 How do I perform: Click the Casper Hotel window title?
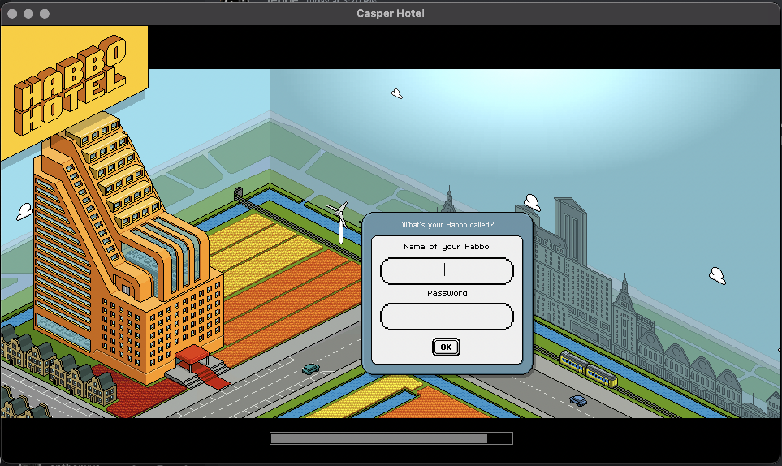(x=390, y=13)
